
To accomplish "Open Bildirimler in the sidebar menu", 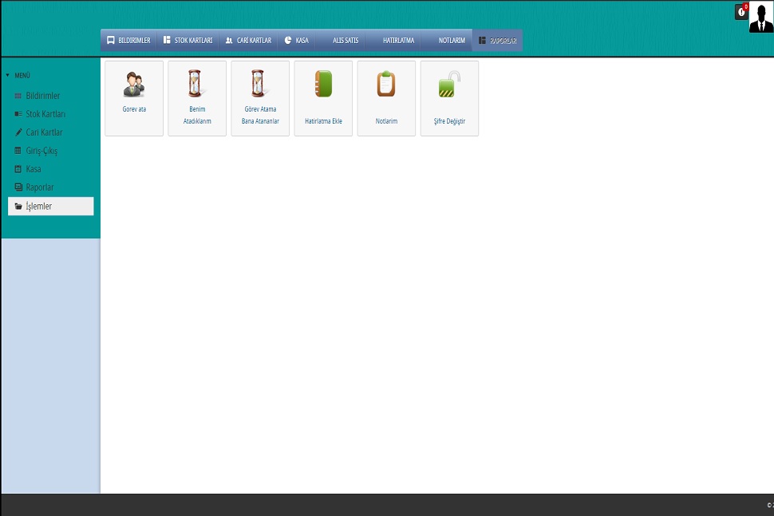I will (x=43, y=96).
